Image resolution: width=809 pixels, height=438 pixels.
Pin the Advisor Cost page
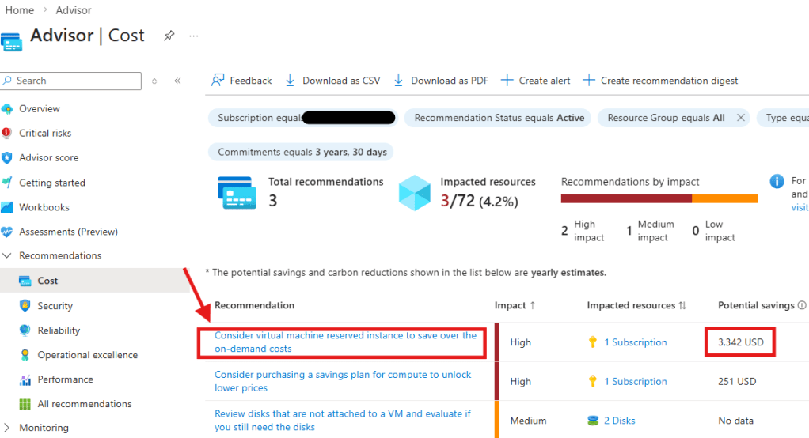coord(169,36)
